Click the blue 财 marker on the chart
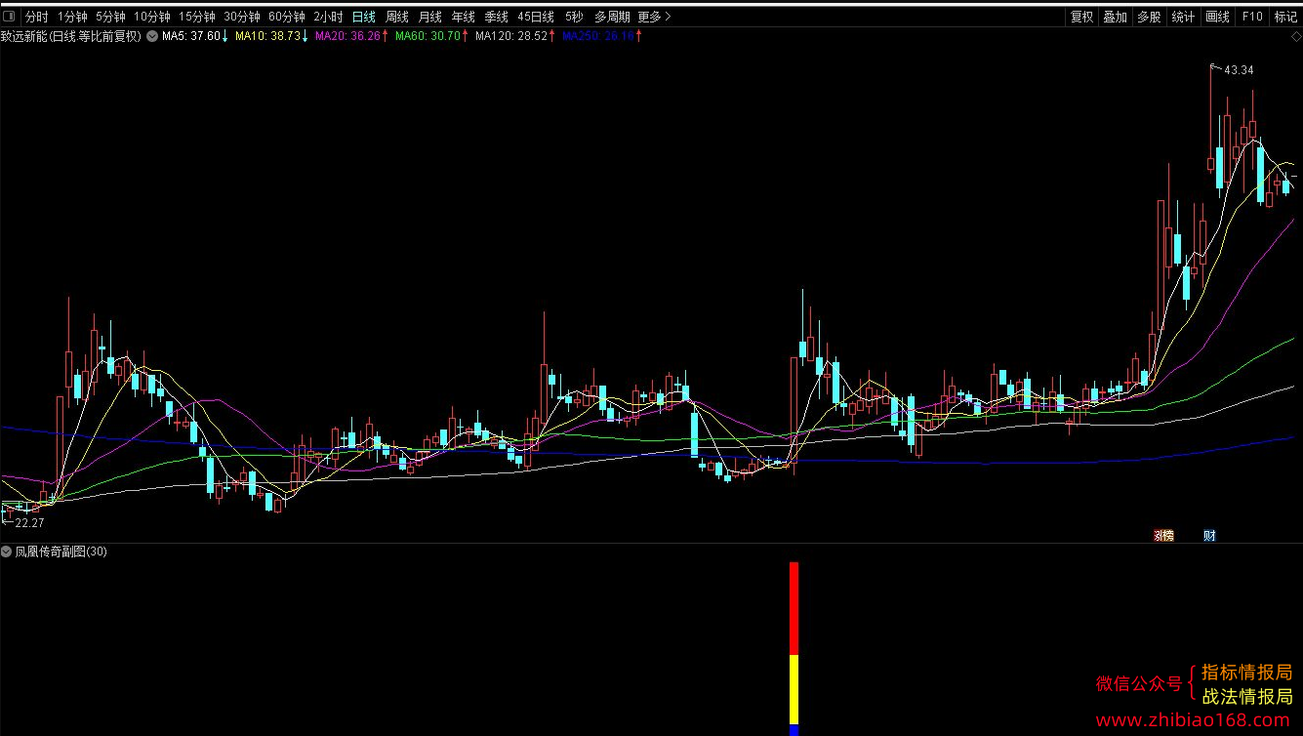Viewport: 1303px width, 736px height. (1209, 535)
